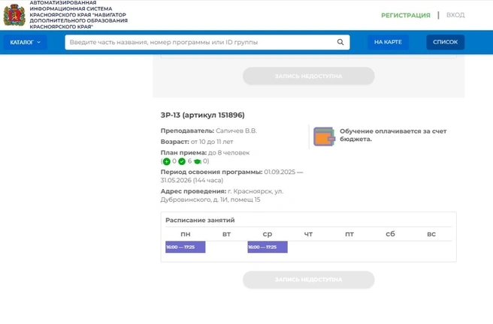493x324 pixels.
Task: Click the orange wallet budget icon
Action: coord(324,136)
